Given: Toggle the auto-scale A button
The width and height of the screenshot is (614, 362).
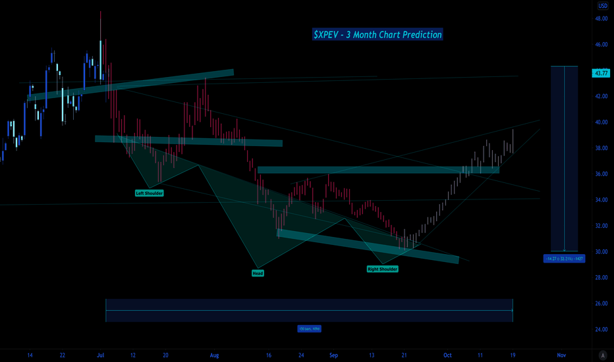Looking at the screenshot, I should coord(603,355).
